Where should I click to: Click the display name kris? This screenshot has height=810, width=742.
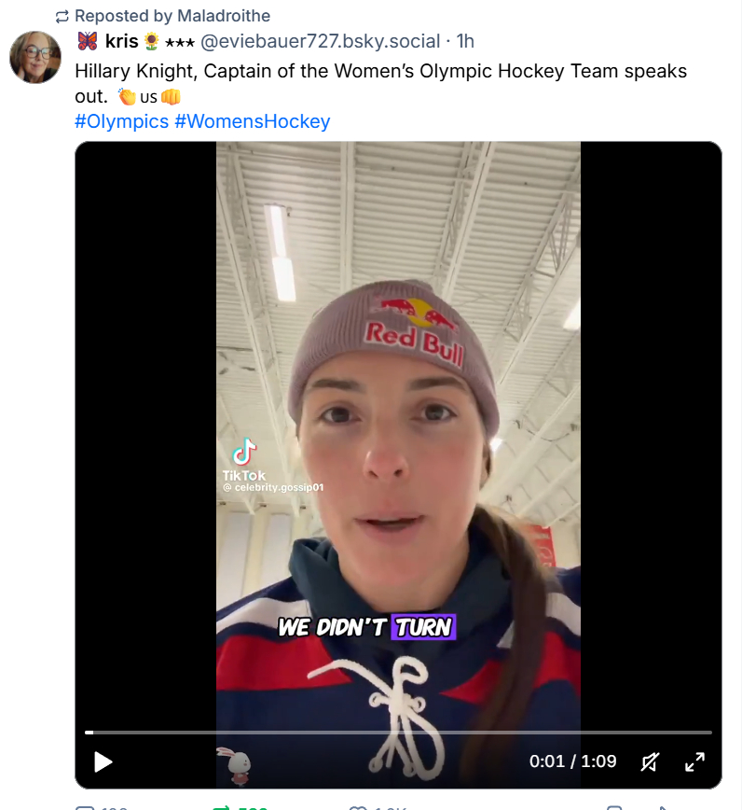pyautogui.click(x=122, y=41)
